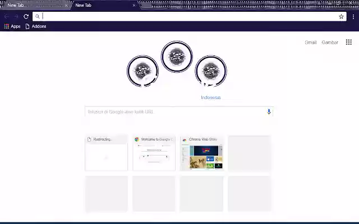Click the Indonesia link under the logo

(x=211, y=97)
